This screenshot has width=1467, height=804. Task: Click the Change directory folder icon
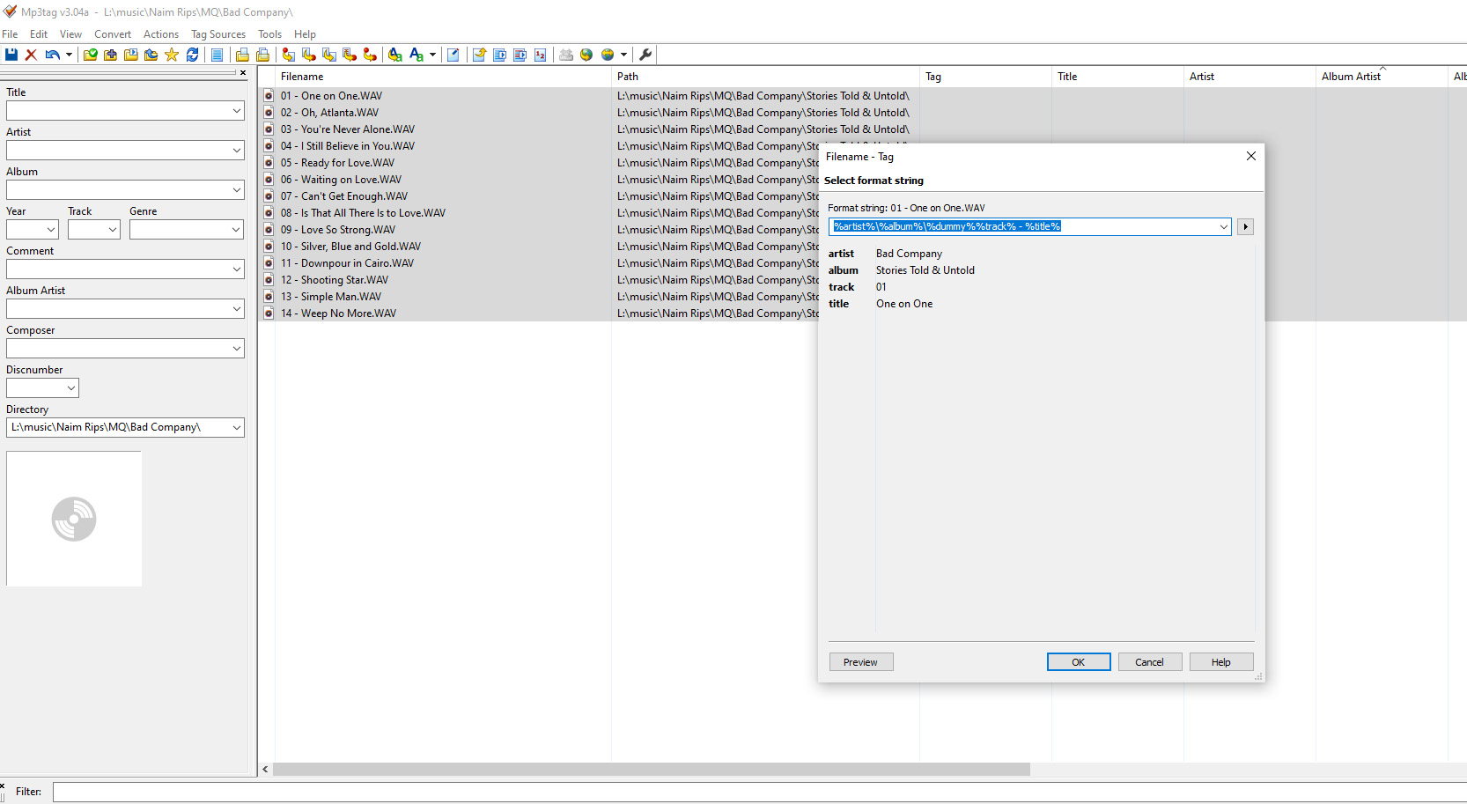point(90,55)
